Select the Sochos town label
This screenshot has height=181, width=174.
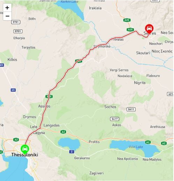click(x=110, y=107)
